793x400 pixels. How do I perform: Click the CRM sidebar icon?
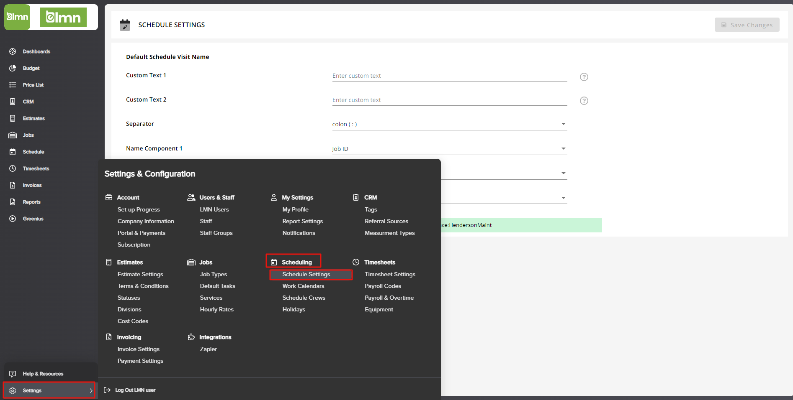click(x=13, y=102)
